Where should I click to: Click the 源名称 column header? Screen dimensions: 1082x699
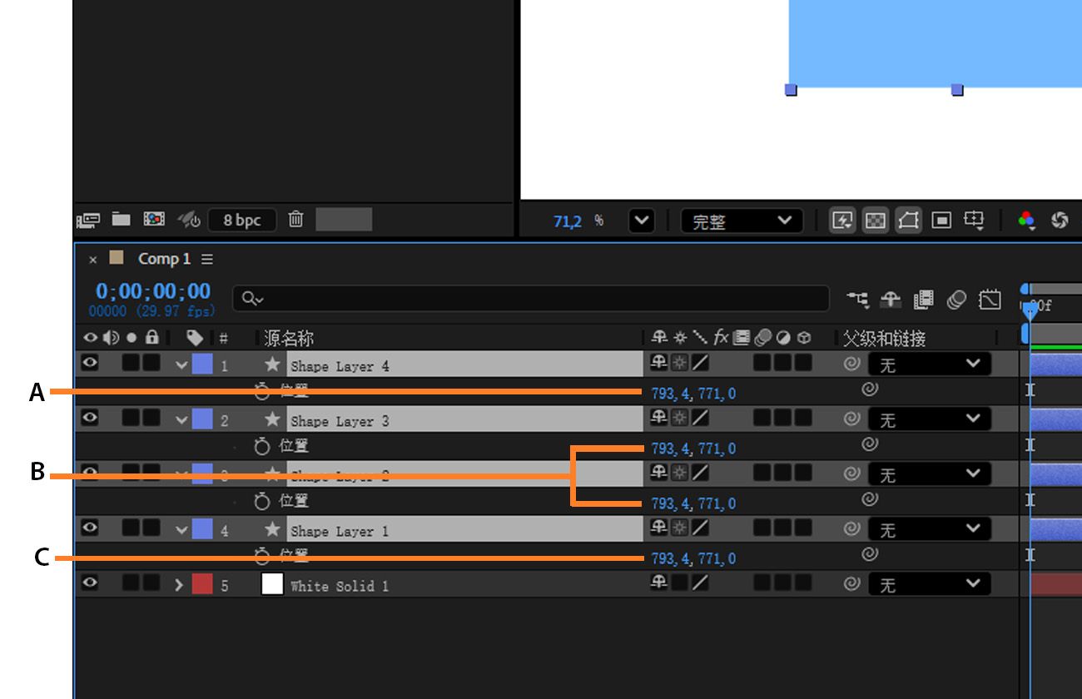tap(289, 338)
